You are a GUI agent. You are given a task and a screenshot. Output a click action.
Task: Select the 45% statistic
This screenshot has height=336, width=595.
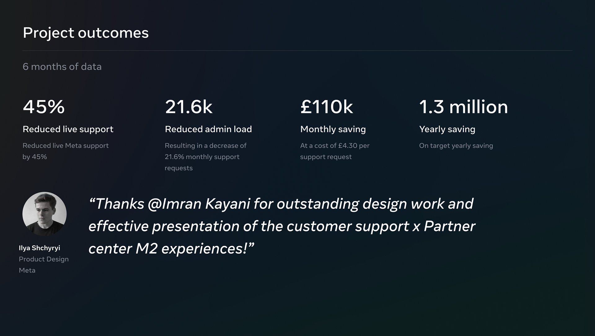click(x=44, y=107)
